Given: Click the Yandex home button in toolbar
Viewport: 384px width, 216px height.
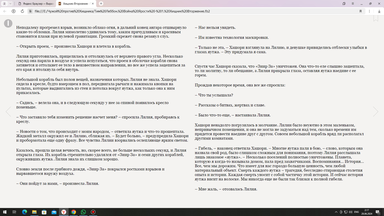Looking at the screenshot, I should tap(13, 11).
